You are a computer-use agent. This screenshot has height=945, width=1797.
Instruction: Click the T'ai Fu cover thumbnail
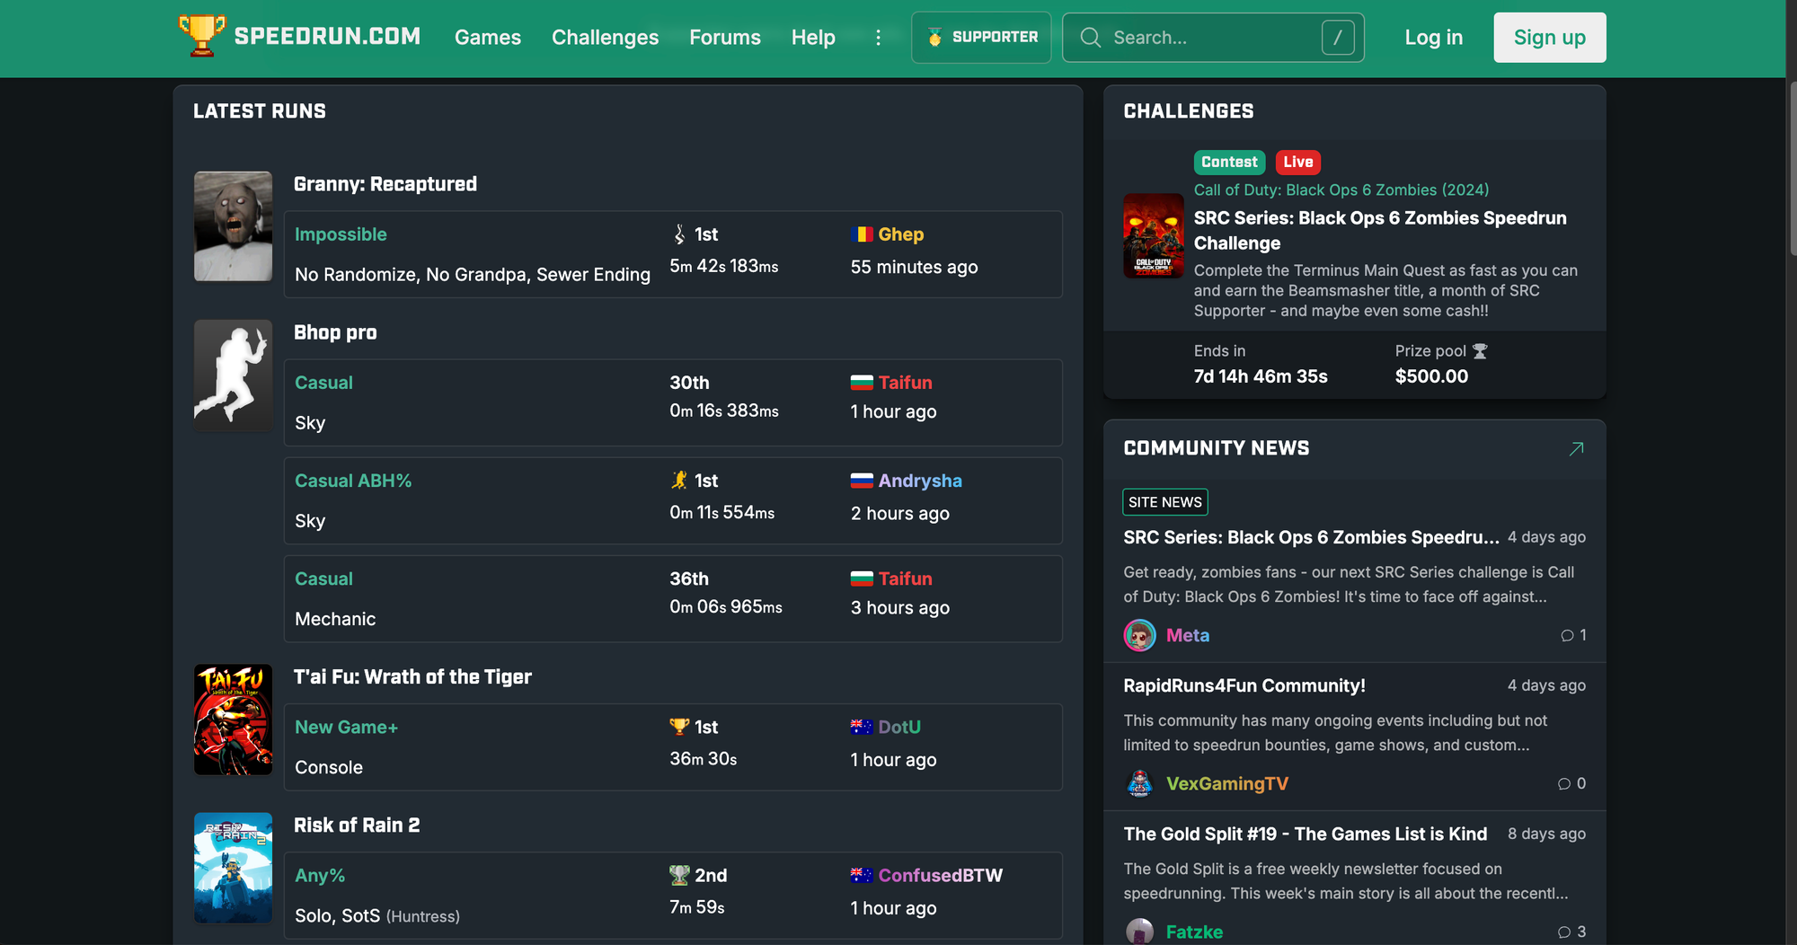point(234,720)
